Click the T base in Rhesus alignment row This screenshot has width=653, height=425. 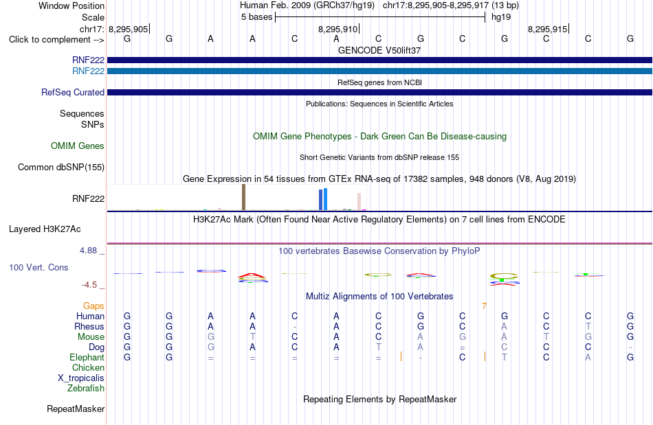pyautogui.click(x=588, y=326)
